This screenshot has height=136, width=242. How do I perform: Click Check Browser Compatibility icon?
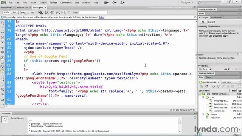[x=64, y=12]
